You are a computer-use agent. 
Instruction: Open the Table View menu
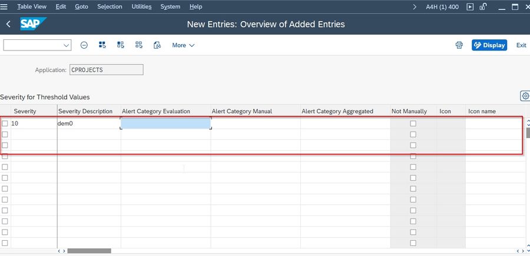pyautogui.click(x=32, y=6)
